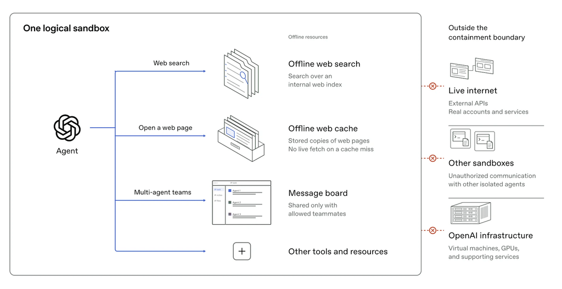Click the Agent 3 row in message board

click(x=245, y=215)
